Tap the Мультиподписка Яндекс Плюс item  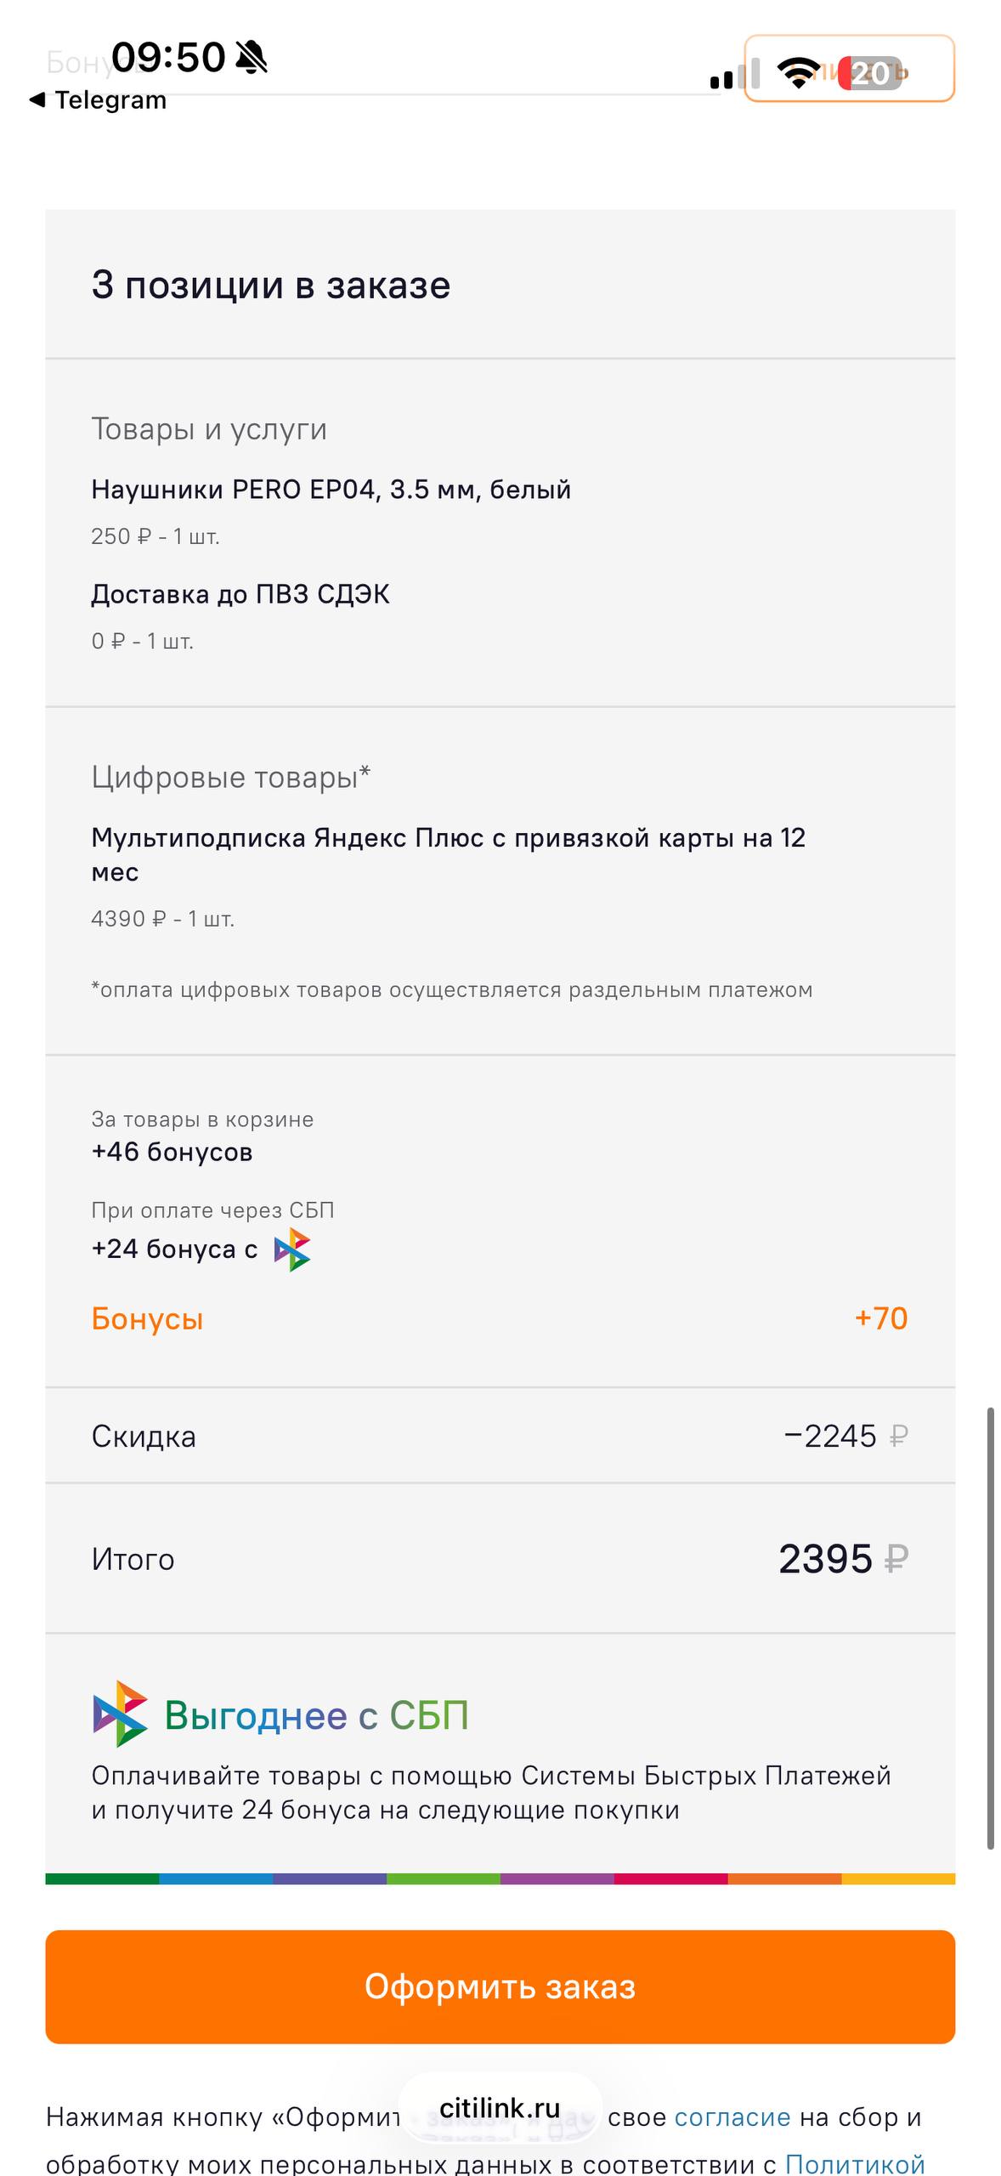pos(449,854)
